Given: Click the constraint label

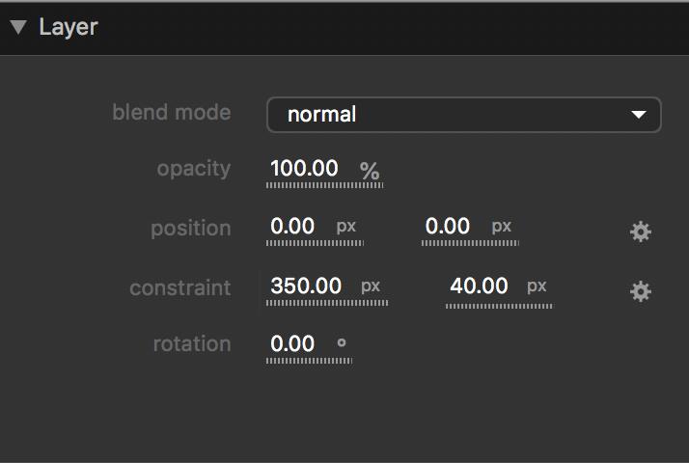Looking at the screenshot, I should tap(180, 288).
